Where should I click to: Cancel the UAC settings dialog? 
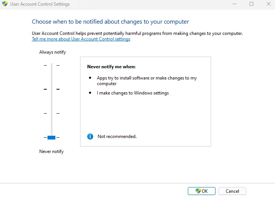(232, 191)
